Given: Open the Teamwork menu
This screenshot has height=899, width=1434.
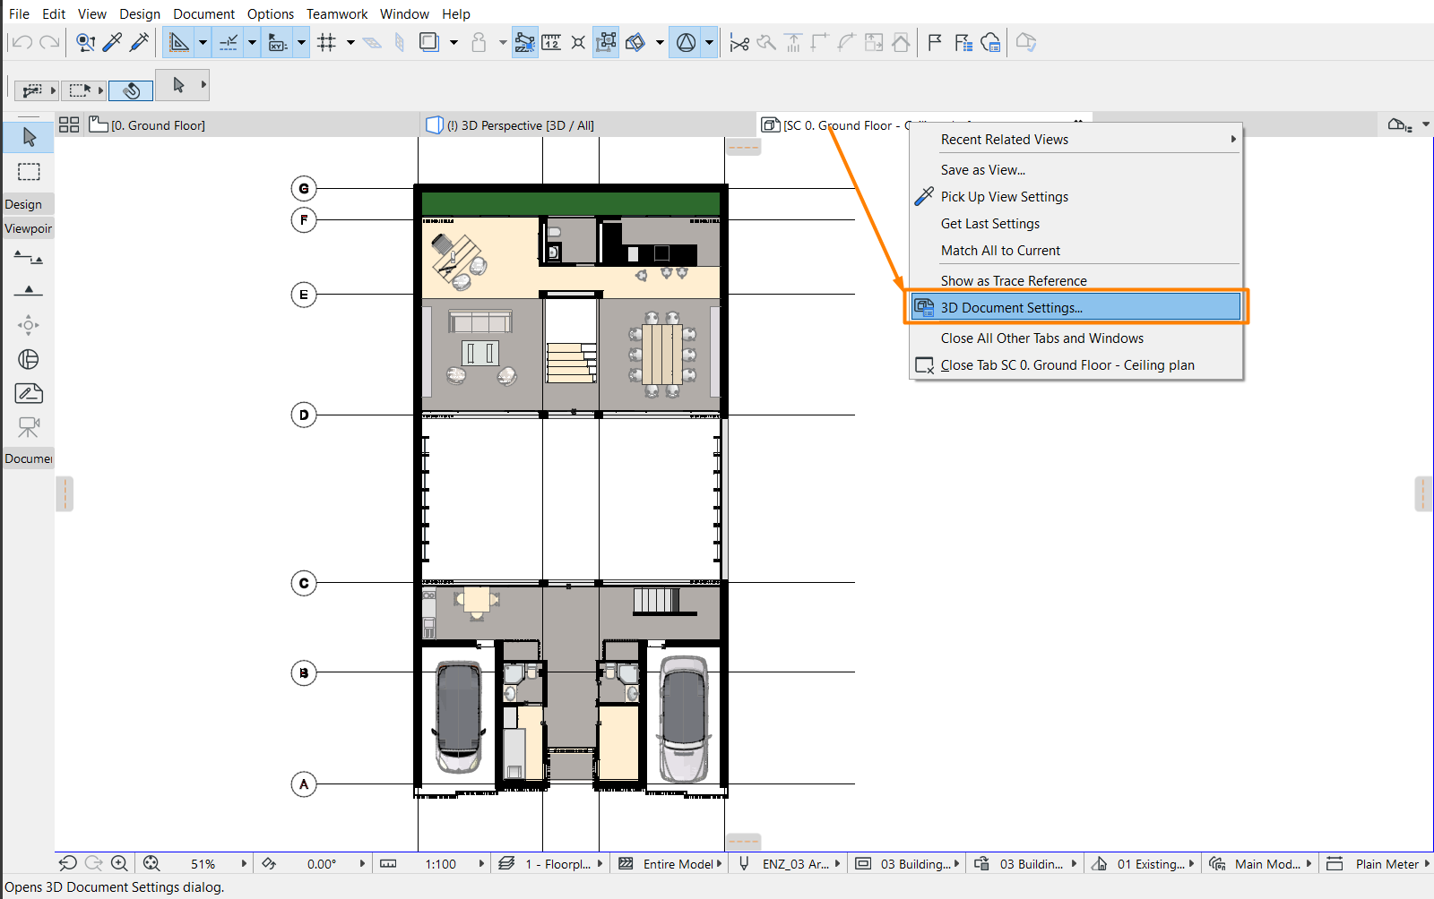Looking at the screenshot, I should point(337,13).
